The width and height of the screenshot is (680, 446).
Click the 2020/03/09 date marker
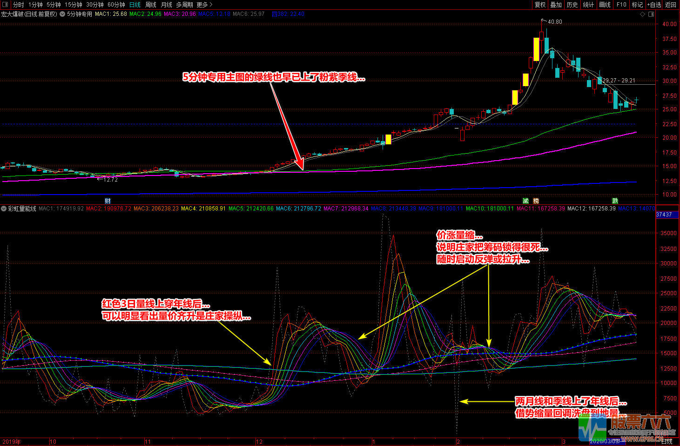[605, 441]
